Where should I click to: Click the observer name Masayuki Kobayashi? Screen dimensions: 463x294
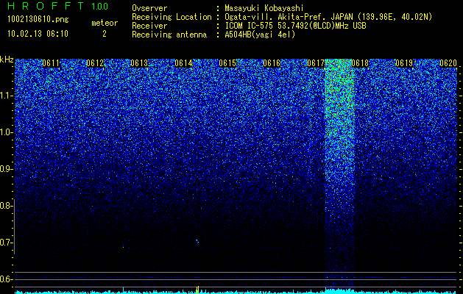[264, 8]
